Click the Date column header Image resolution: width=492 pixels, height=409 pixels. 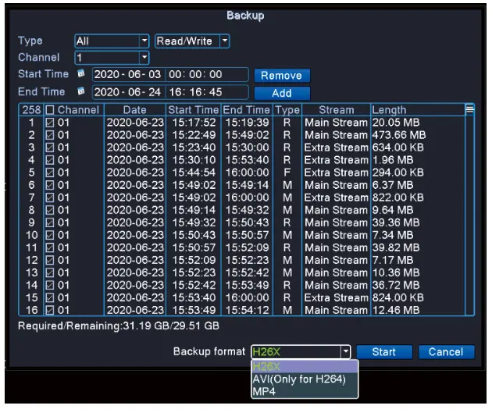[135, 110]
